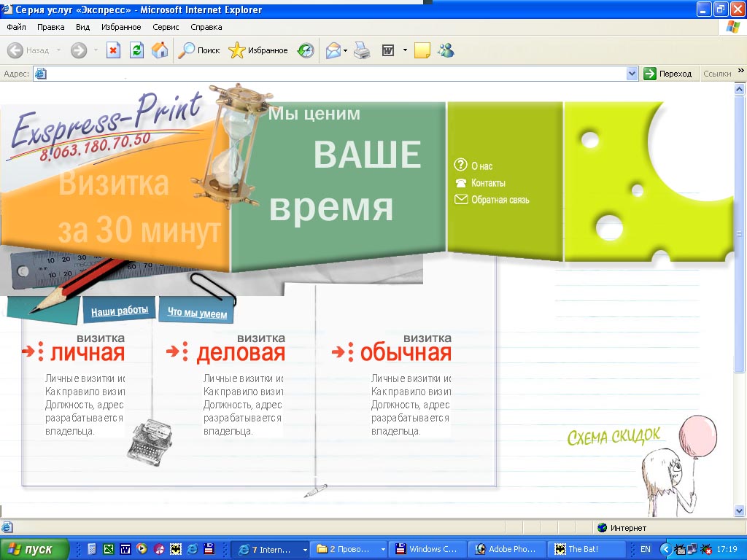Launch Word from quick launch bar
Image resolution: width=747 pixels, height=560 pixels.
pyautogui.click(x=125, y=549)
